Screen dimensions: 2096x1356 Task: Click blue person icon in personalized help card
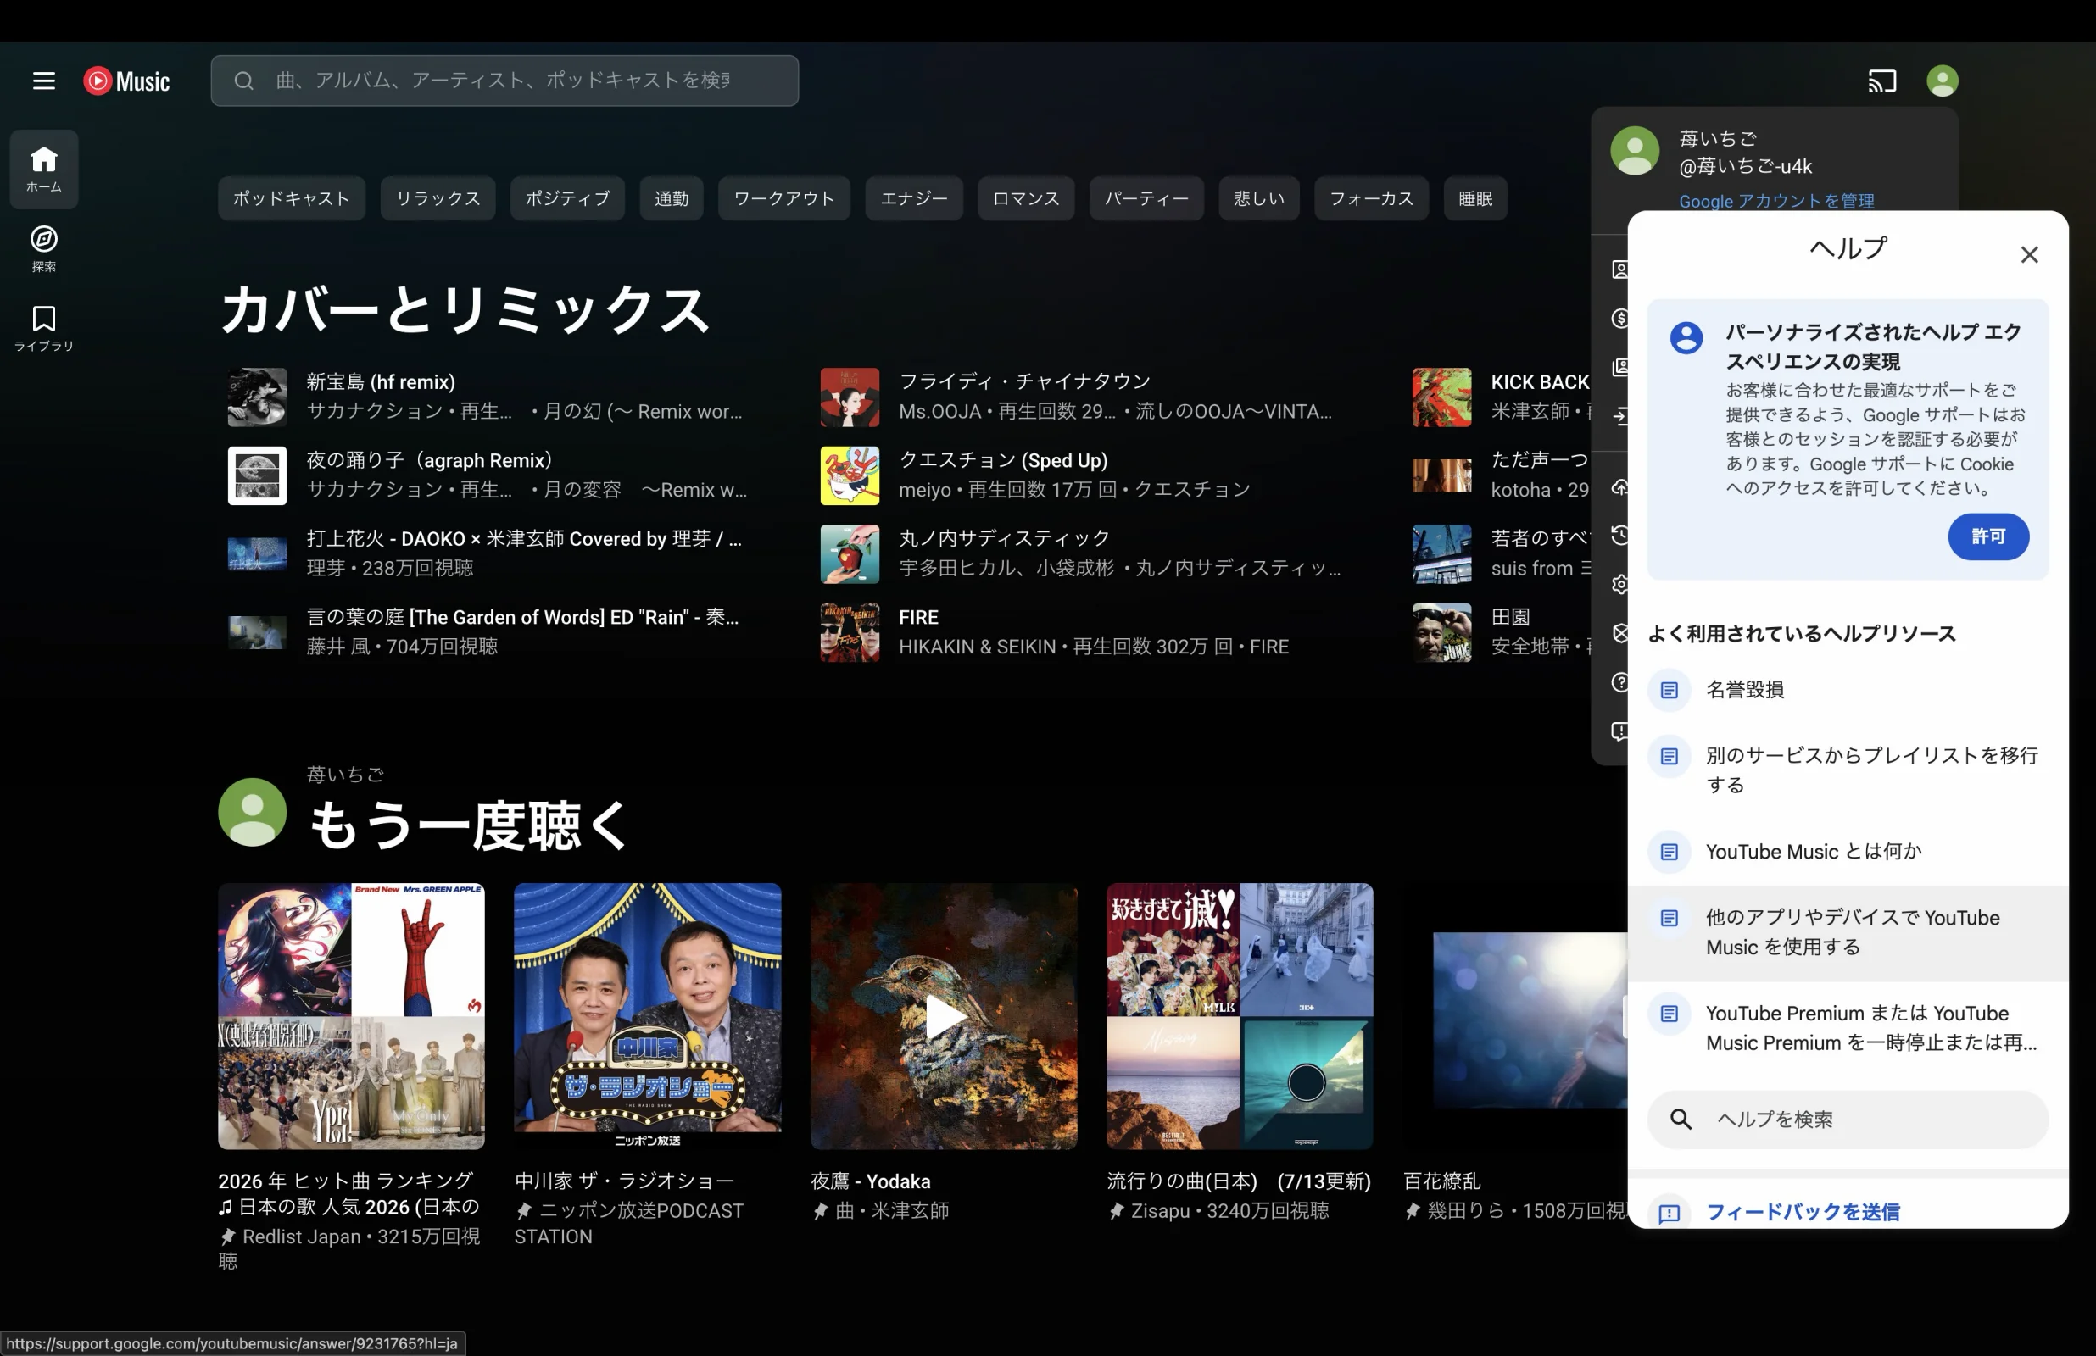point(1686,337)
